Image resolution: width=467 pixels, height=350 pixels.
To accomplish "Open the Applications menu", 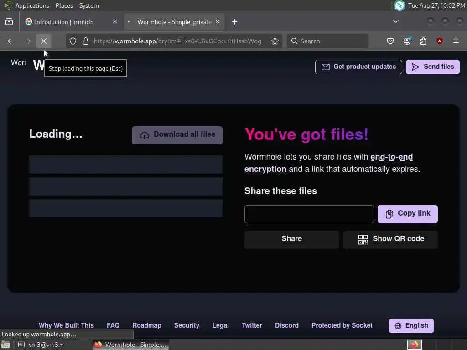I will tap(32, 5).
